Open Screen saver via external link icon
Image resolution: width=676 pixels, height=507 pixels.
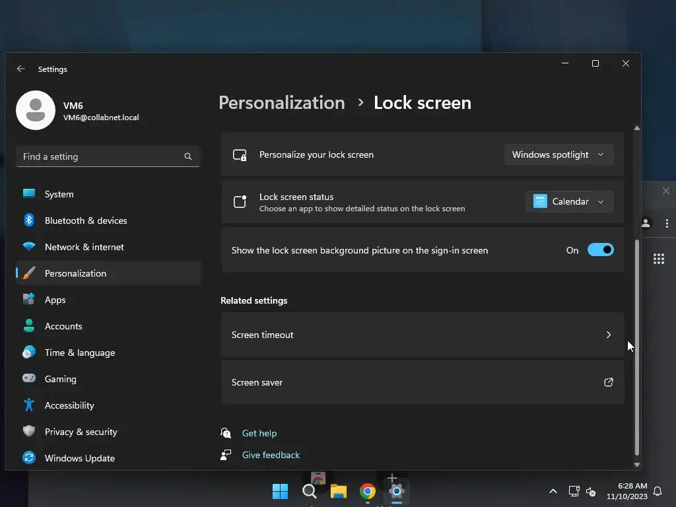click(608, 382)
